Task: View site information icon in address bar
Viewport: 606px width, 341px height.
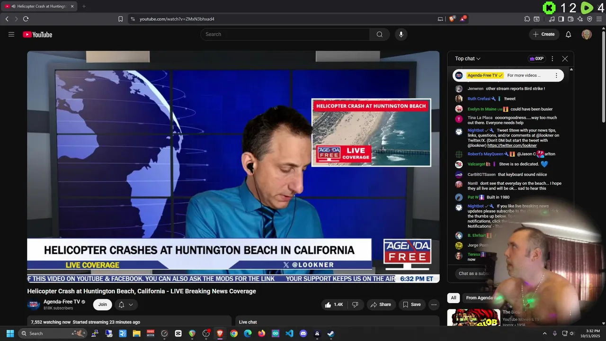Action: (x=133, y=19)
